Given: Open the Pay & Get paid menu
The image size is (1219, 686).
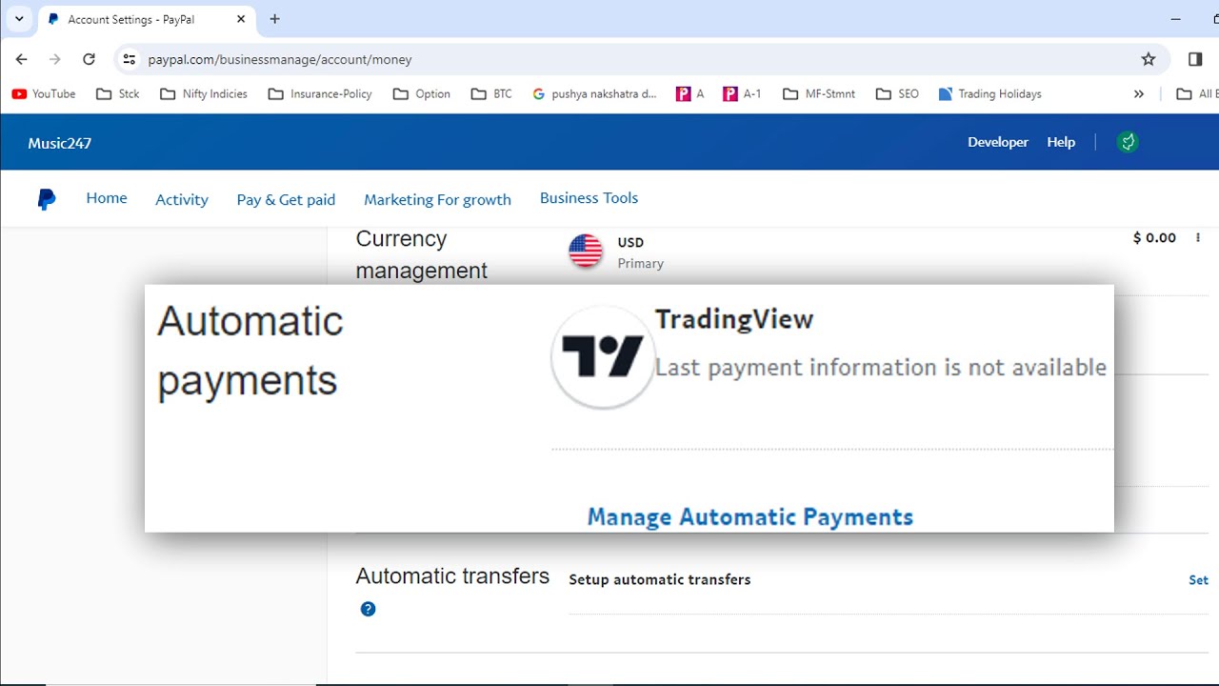Looking at the screenshot, I should click(286, 199).
